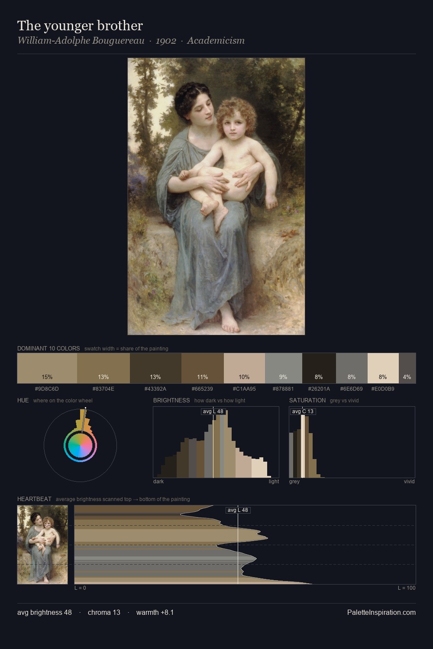Click the Academicism style label
This screenshot has width=433, height=649.
pyautogui.click(x=216, y=41)
